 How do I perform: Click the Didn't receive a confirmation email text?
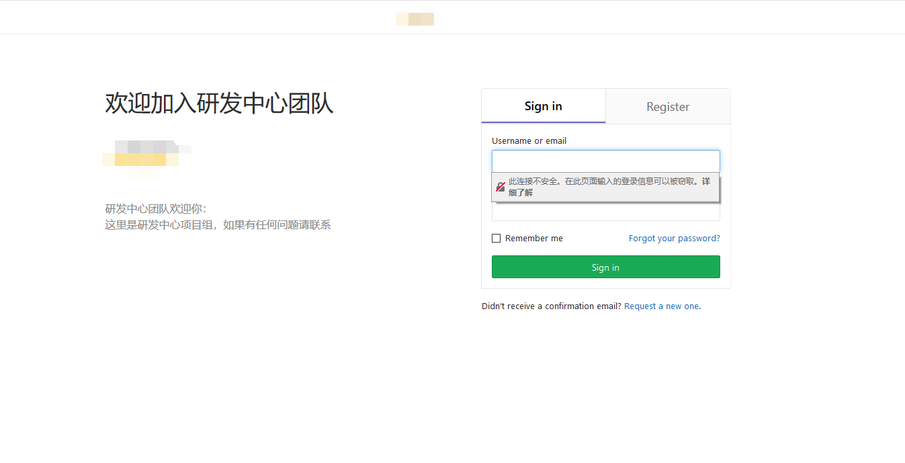coord(551,306)
